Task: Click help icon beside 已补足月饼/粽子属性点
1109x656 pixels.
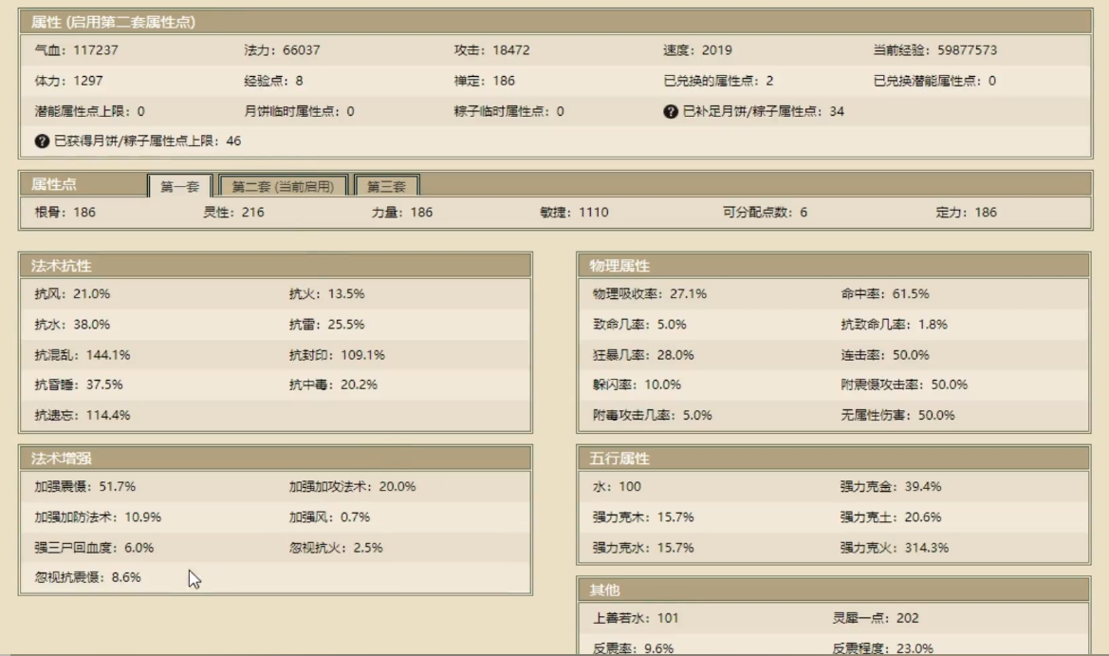Action: click(x=670, y=111)
